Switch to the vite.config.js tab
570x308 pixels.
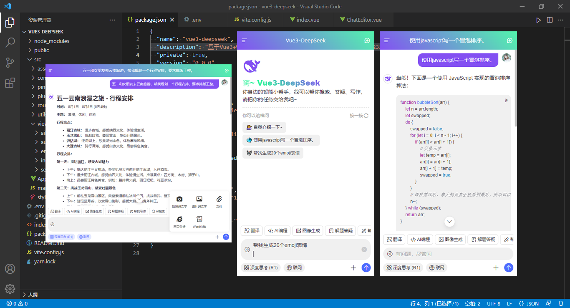(257, 20)
